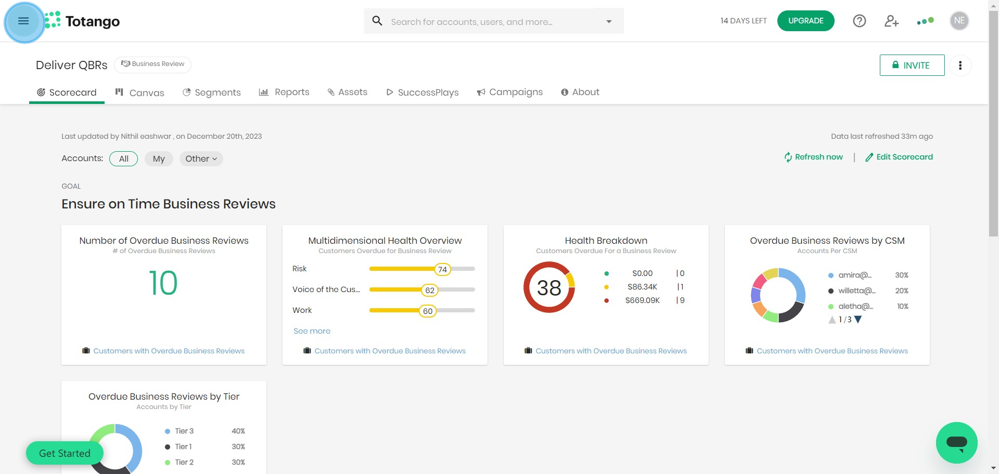Click the Totango logo

83,21
